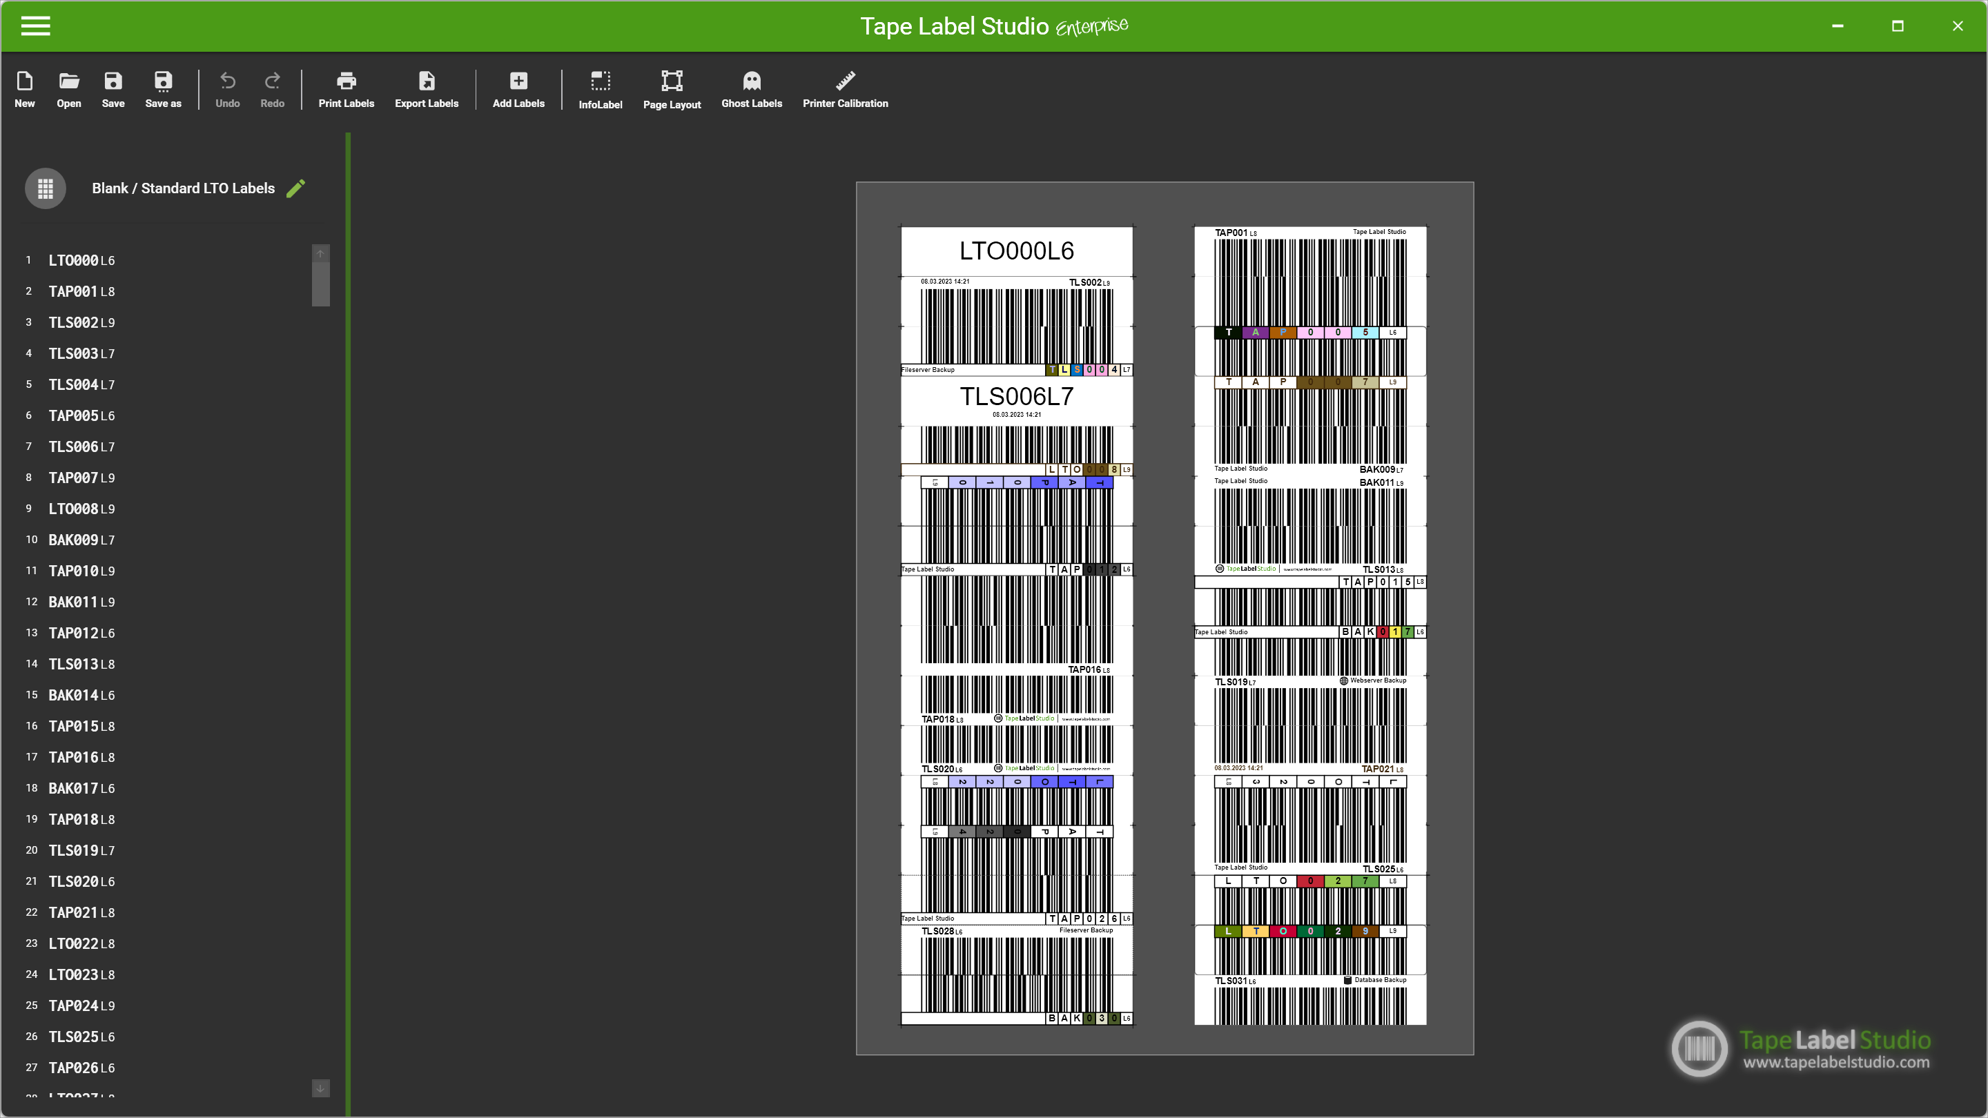The width and height of the screenshot is (1988, 1118).
Task: Edit template name with pencil icon
Action: point(296,188)
